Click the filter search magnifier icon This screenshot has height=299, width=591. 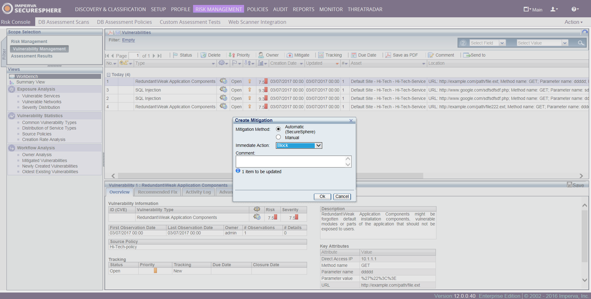click(581, 43)
